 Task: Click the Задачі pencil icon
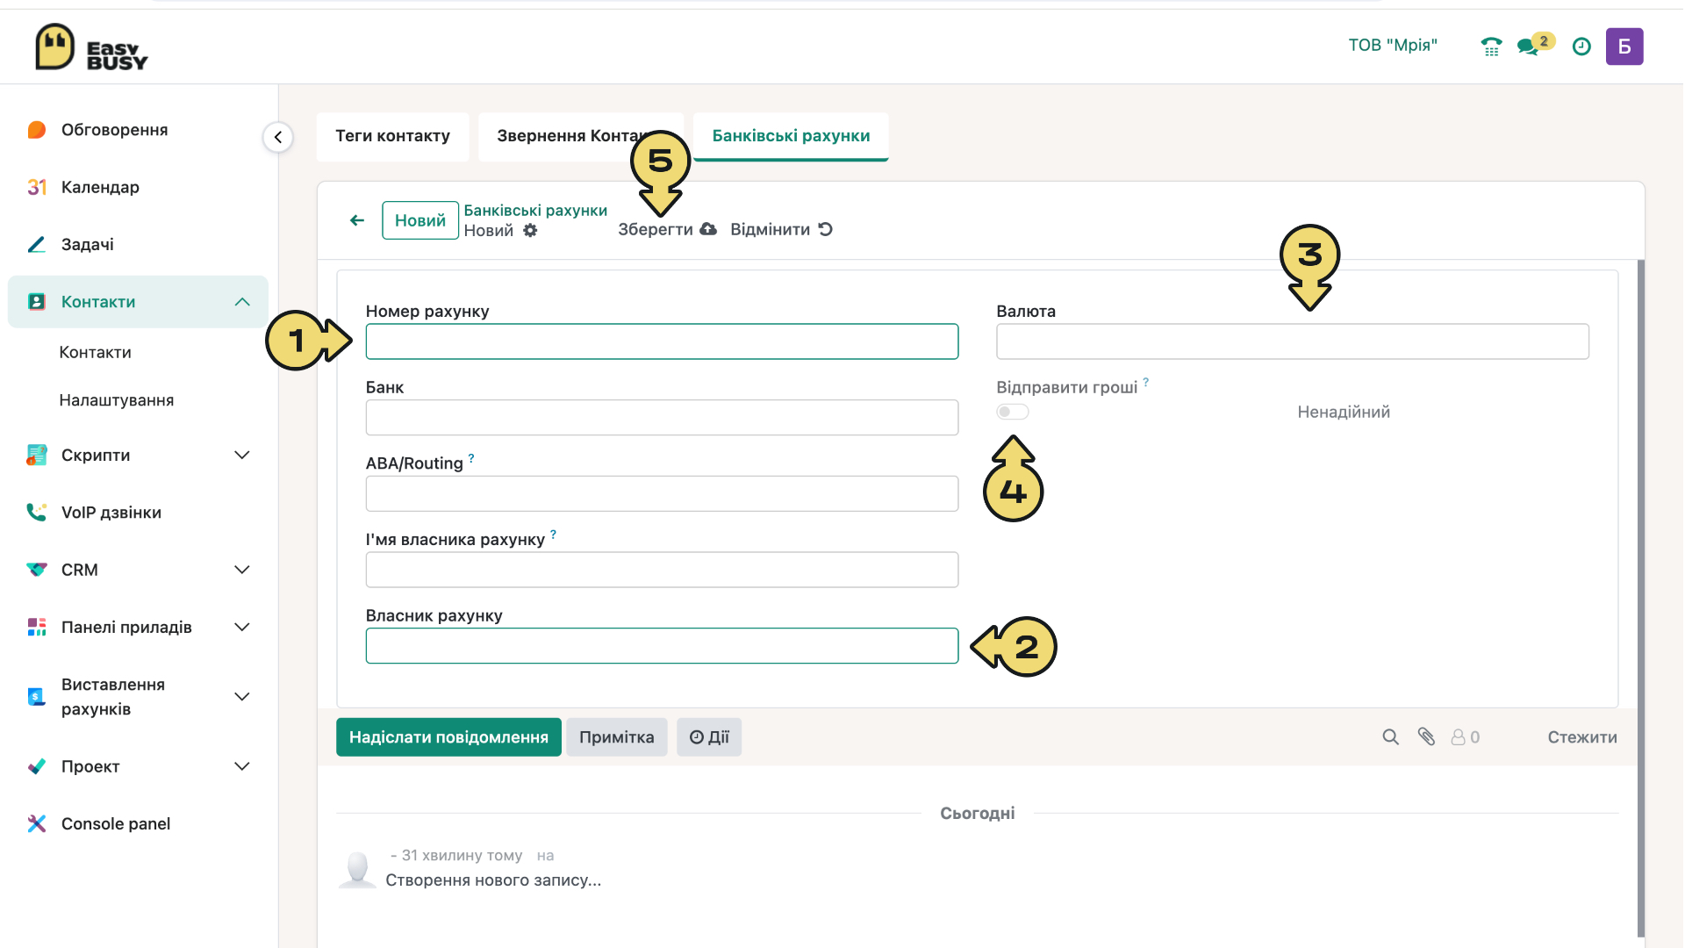(37, 244)
